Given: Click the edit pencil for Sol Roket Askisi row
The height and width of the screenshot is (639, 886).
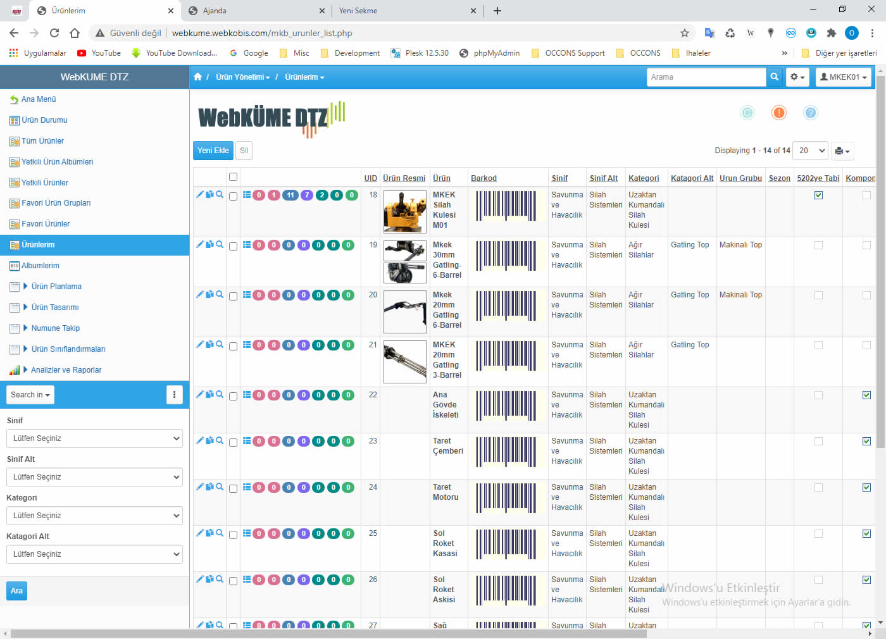Looking at the screenshot, I should pyautogui.click(x=200, y=579).
